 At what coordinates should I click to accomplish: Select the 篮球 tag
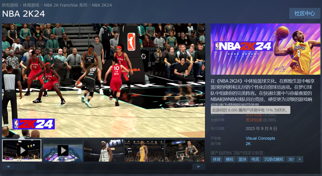tap(242, 160)
